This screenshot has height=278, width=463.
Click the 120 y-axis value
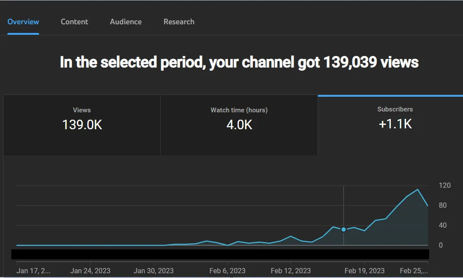(x=445, y=186)
